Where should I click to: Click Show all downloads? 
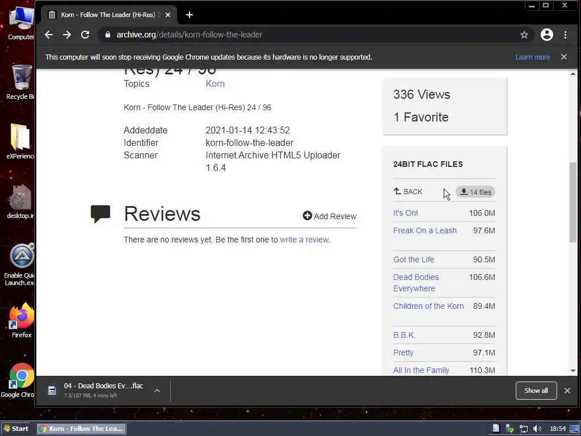536,391
